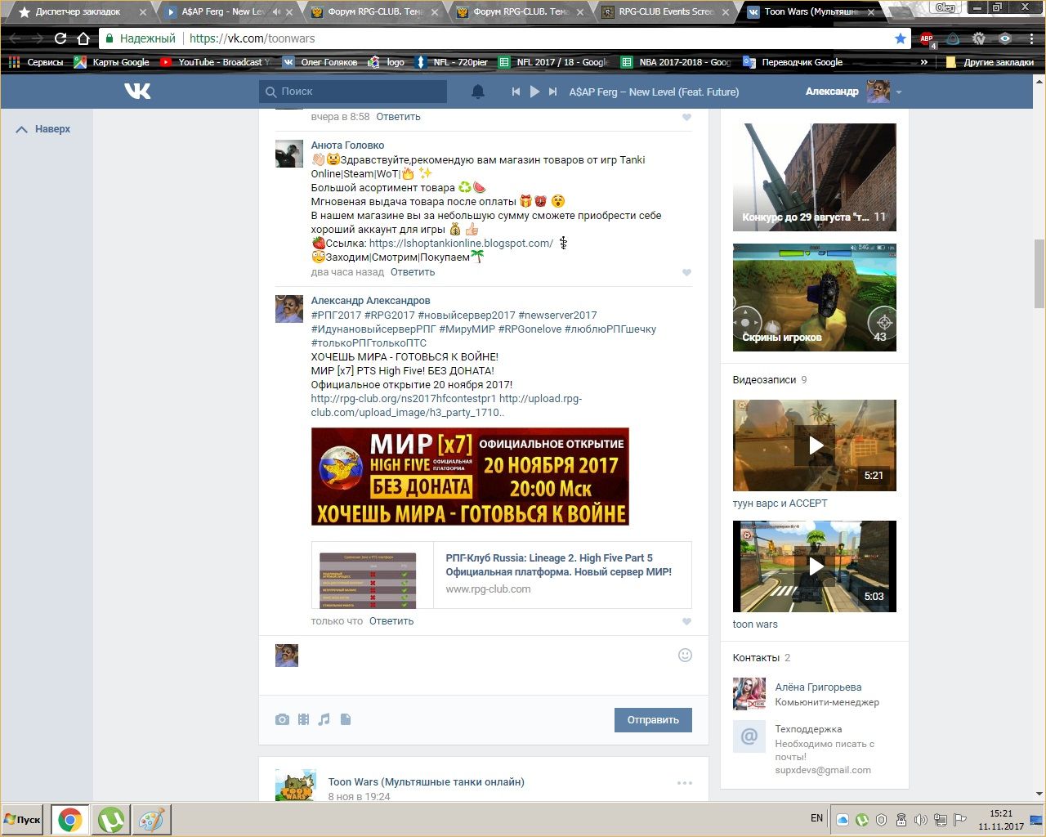This screenshot has width=1046, height=837.
Task: Open Александр Александров's profile name
Action: point(370,301)
